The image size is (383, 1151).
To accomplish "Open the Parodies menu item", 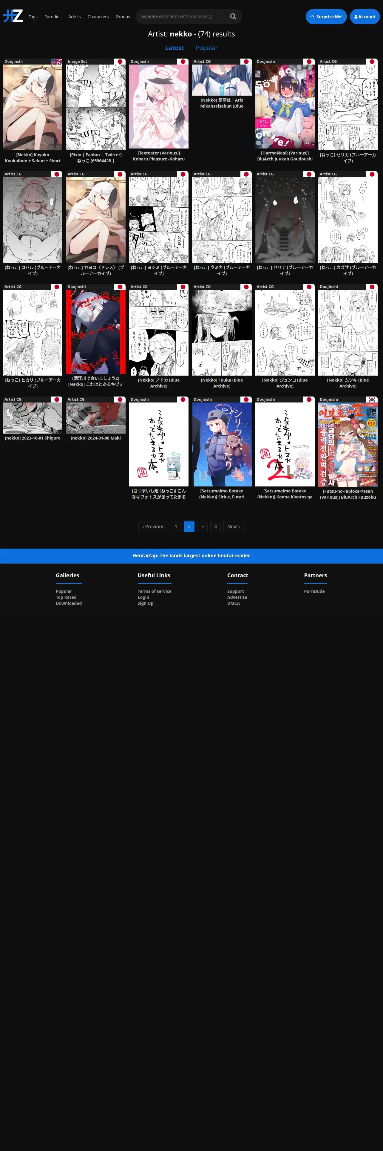I will click(x=52, y=16).
